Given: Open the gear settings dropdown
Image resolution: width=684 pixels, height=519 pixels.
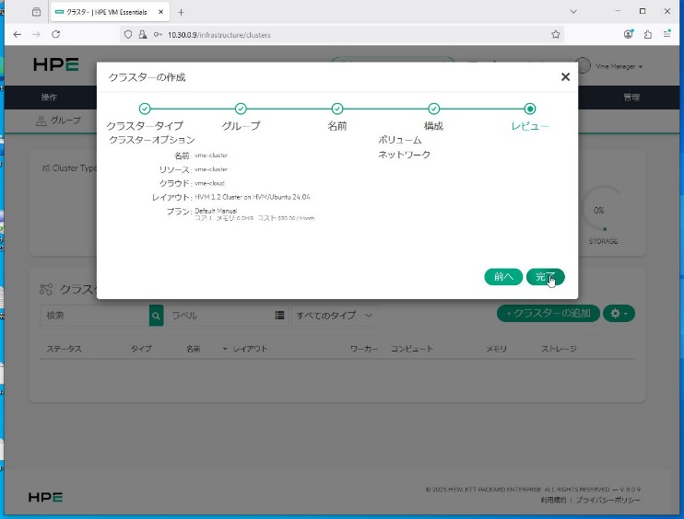Looking at the screenshot, I should 619,314.
